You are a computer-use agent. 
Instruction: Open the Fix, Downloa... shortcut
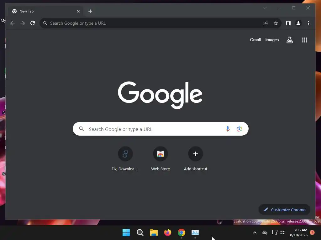[x=125, y=159]
